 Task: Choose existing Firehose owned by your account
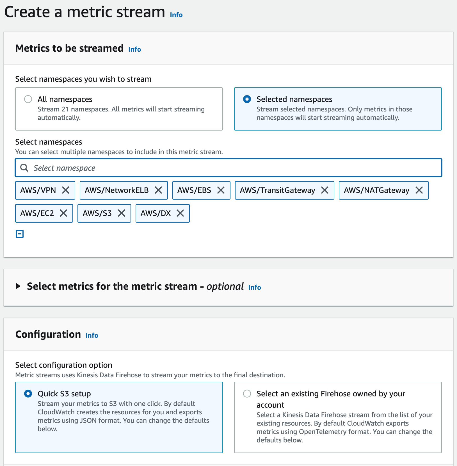247,394
